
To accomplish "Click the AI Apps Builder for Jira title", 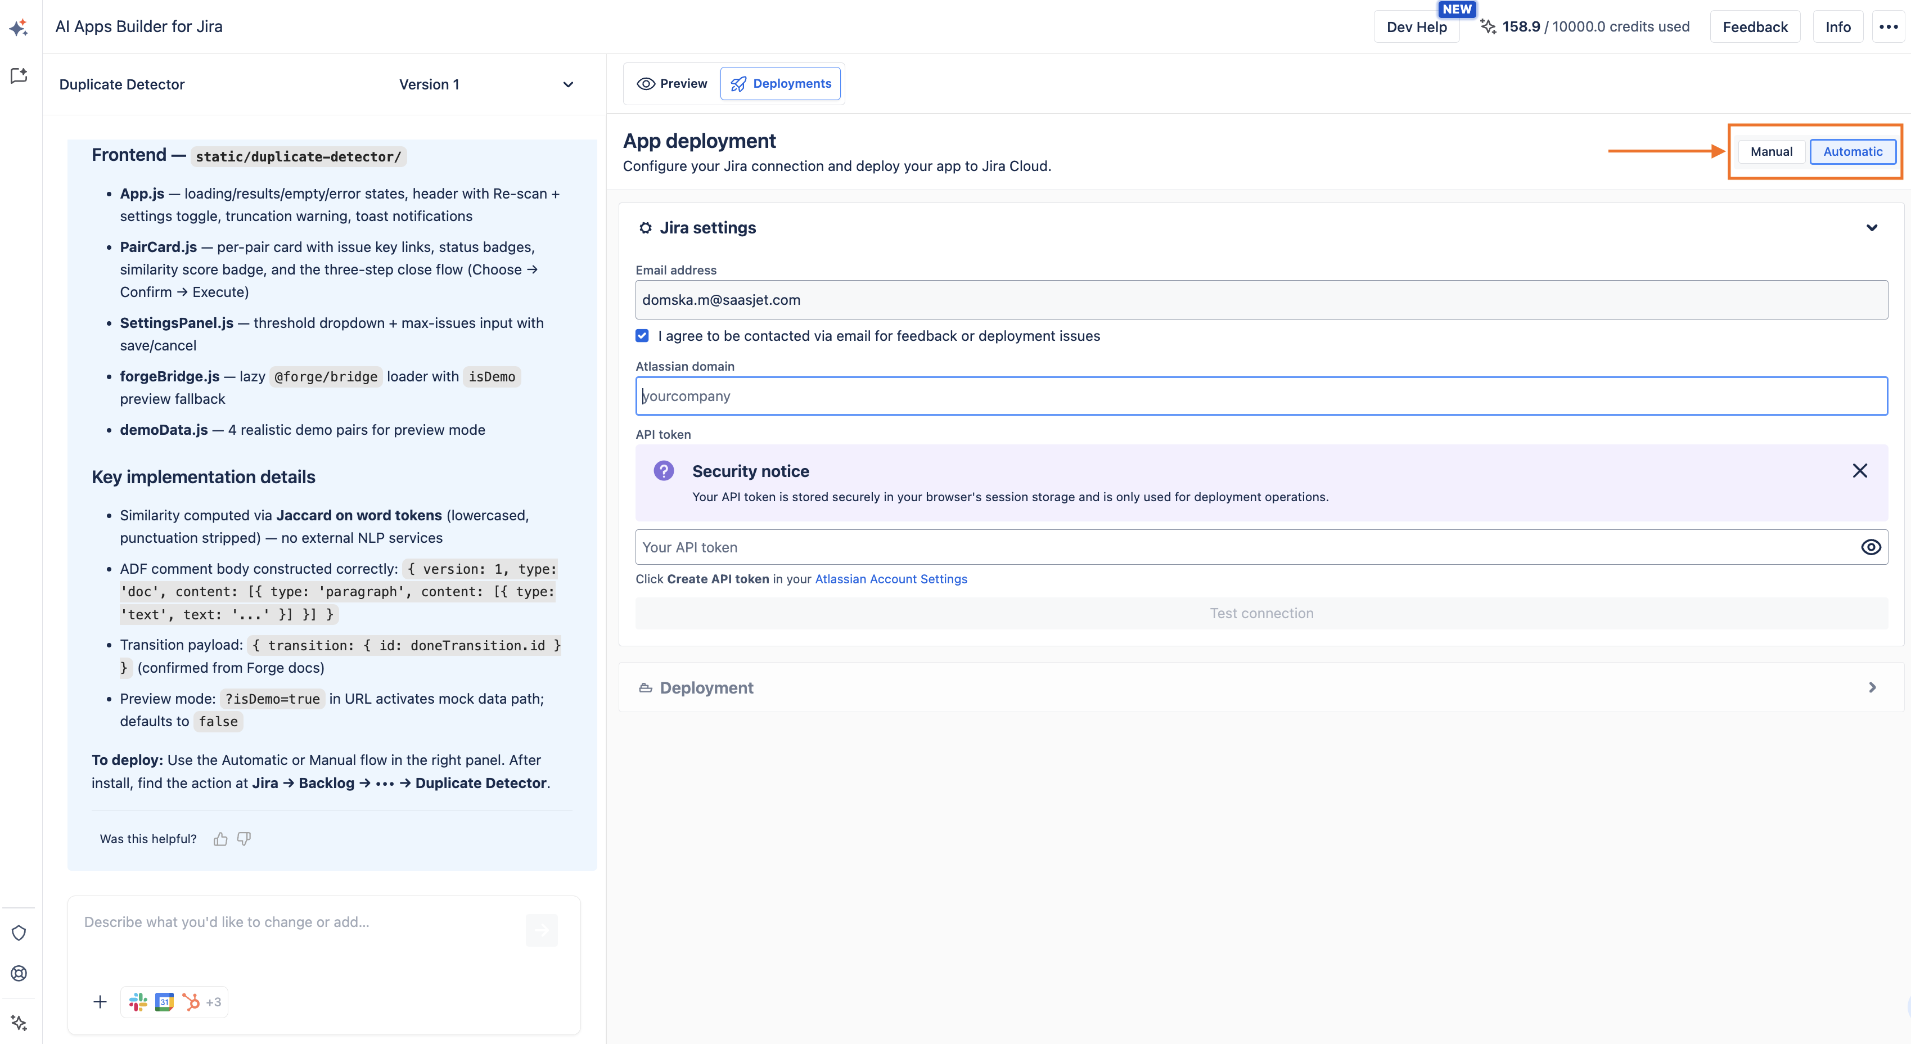I will pos(139,26).
